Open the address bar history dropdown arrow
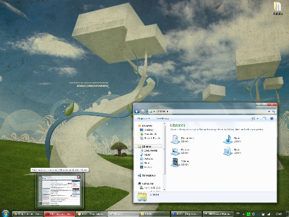The width and height of the screenshot is (289, 217). pyautogui.click(x=269, y=112)
